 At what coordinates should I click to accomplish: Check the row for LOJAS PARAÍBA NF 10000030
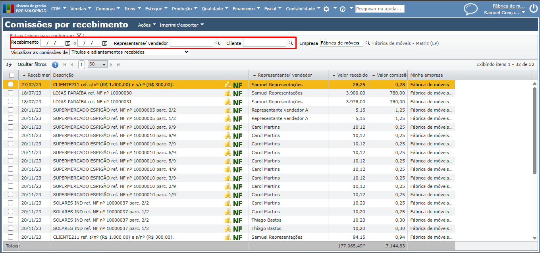tap(11, 93)
